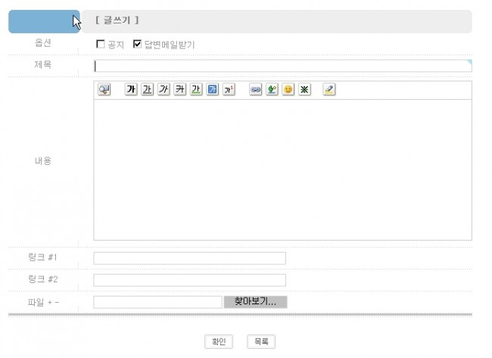Open the special character asterisk tool
The height and width of the screenshot is (358, 492).
(x=304, y=89)
